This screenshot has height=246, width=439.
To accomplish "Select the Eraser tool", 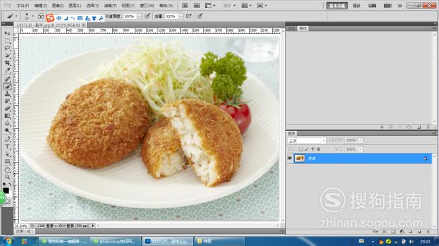I will 7,109.
